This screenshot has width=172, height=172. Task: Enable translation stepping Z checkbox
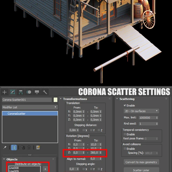[x=99, y=130]
